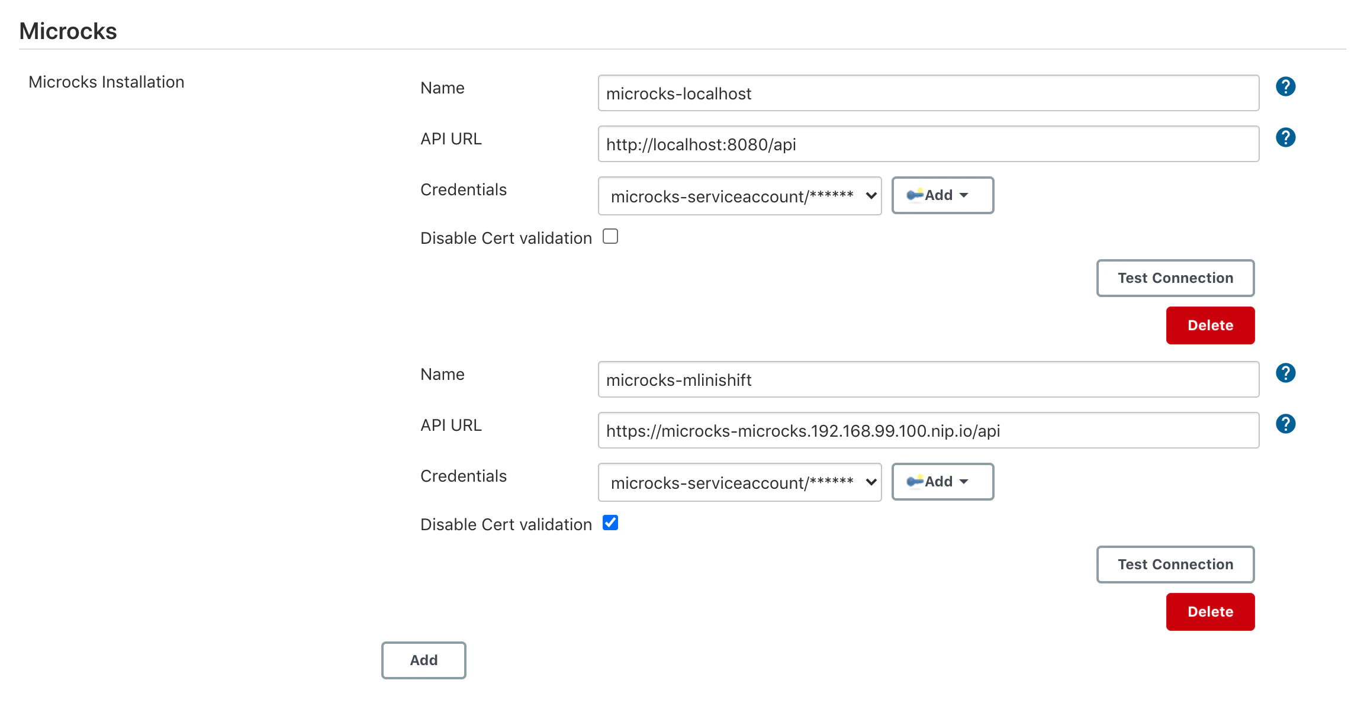Open help for nip.io API URL field
Screen dimensions: 1364x703
coord(1285,424)
